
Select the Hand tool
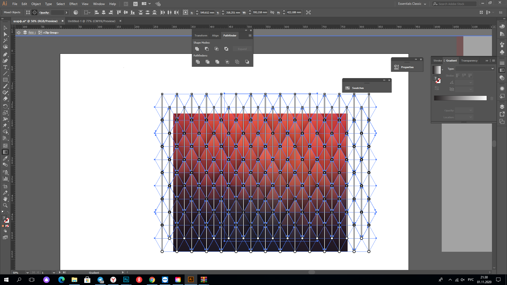[5, 199]
